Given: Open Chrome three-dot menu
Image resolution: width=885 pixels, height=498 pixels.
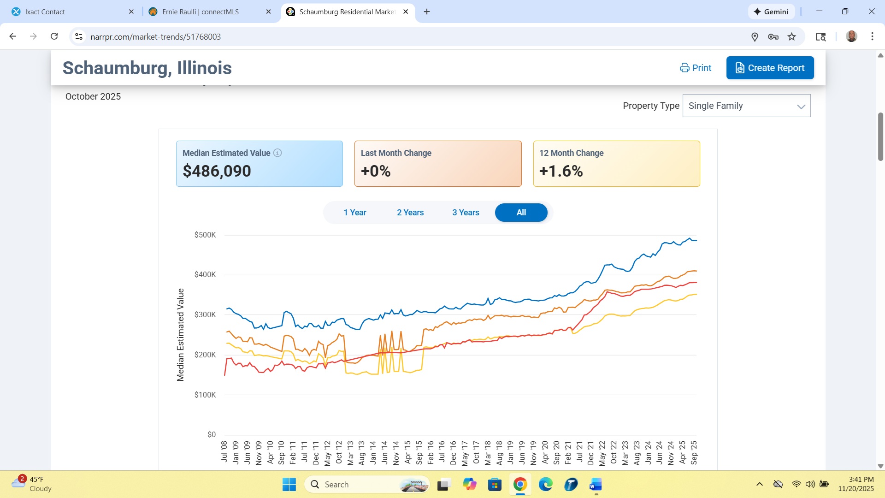Looking at the screenshot, I should (872, 36).
